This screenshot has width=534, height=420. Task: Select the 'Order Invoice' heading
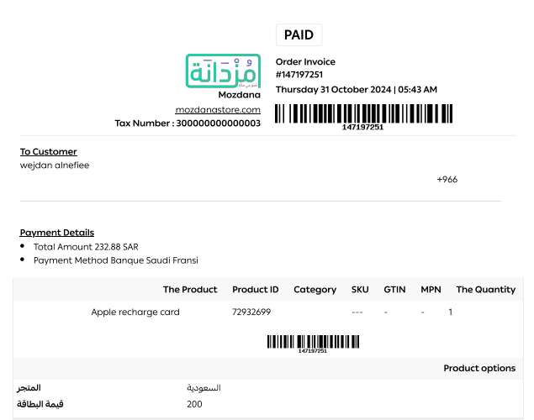pyautogui.click(x=305, y=61)
